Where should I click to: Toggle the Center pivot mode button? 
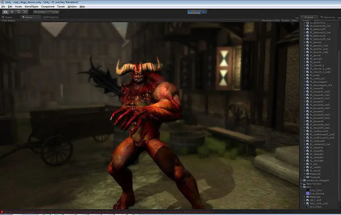[x=39, y=12]
